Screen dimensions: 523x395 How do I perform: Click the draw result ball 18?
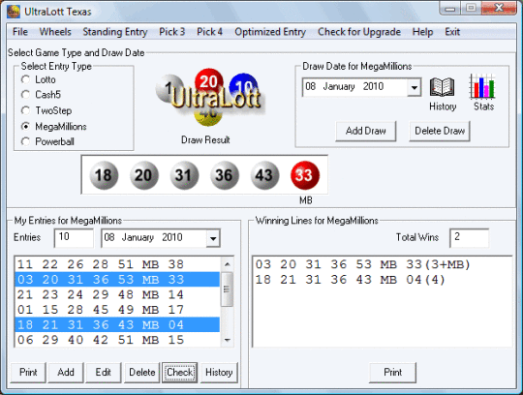click(x=104, y=175)
